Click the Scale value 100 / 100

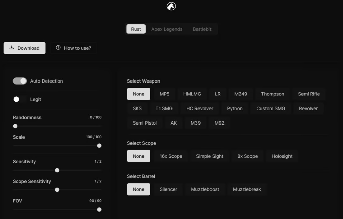click(94, 137)
